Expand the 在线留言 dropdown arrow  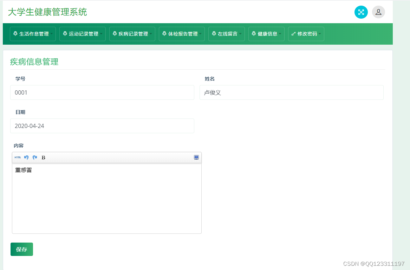tap(240, 34)
